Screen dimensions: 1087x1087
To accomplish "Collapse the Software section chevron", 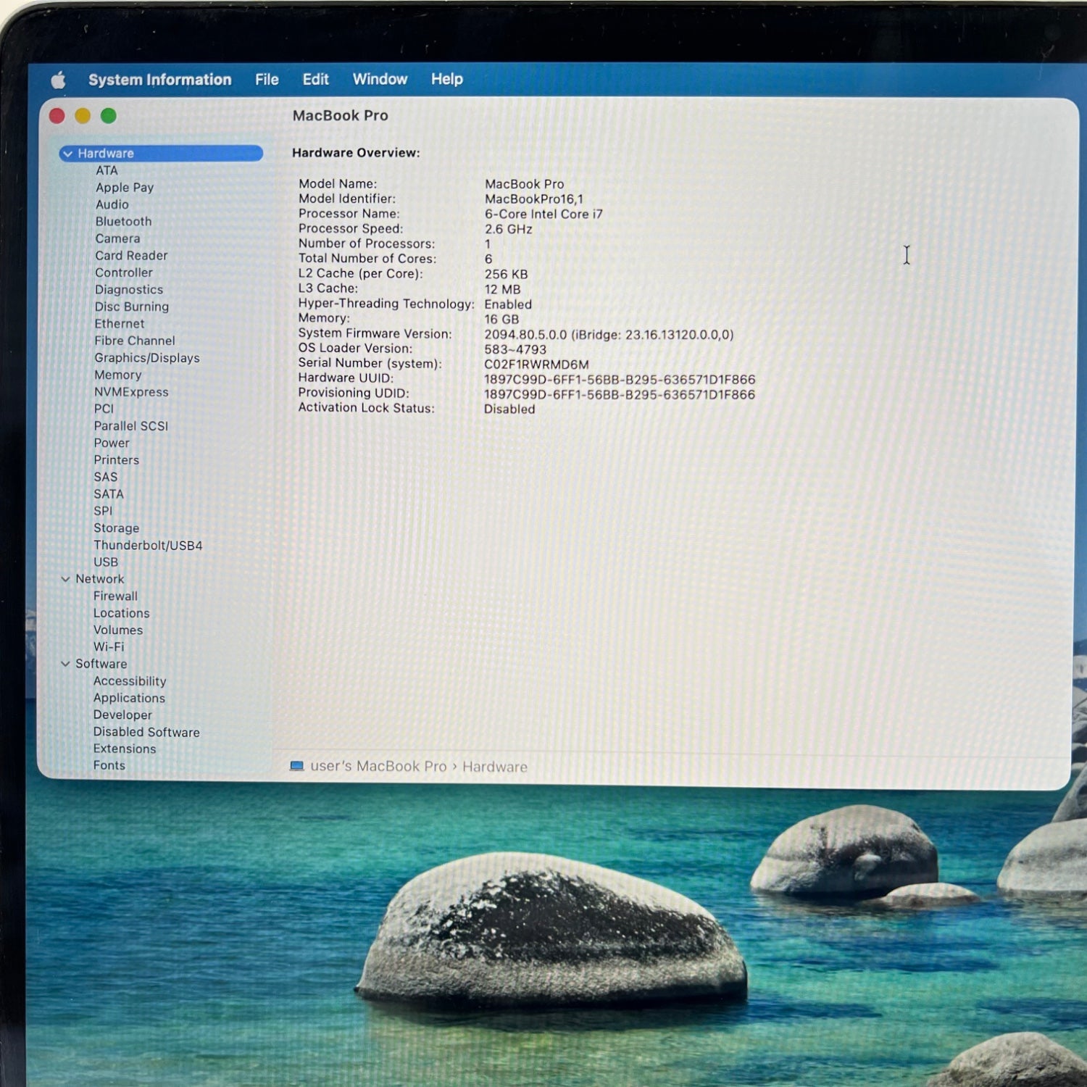I will click(x=66, y=664).
